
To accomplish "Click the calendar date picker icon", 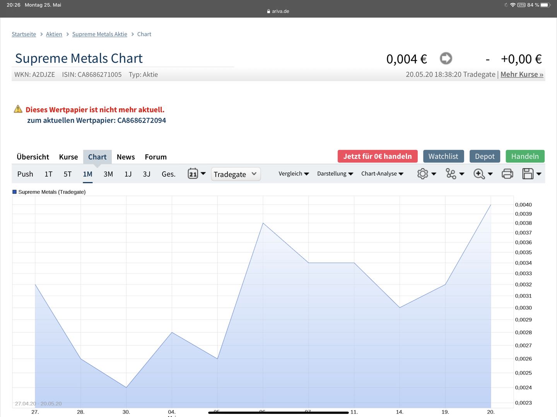I will point(193,174).
